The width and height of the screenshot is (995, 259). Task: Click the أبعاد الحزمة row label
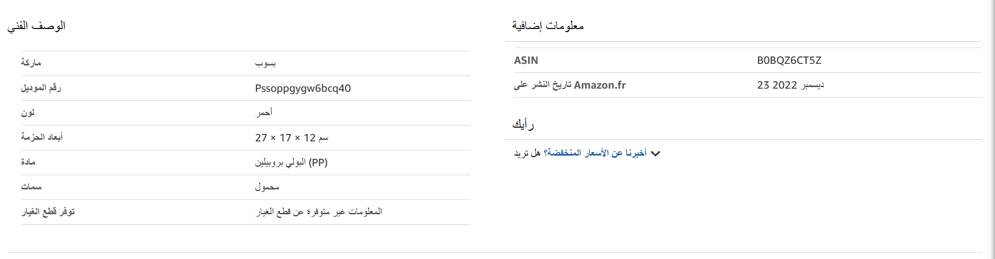[42, 137]
